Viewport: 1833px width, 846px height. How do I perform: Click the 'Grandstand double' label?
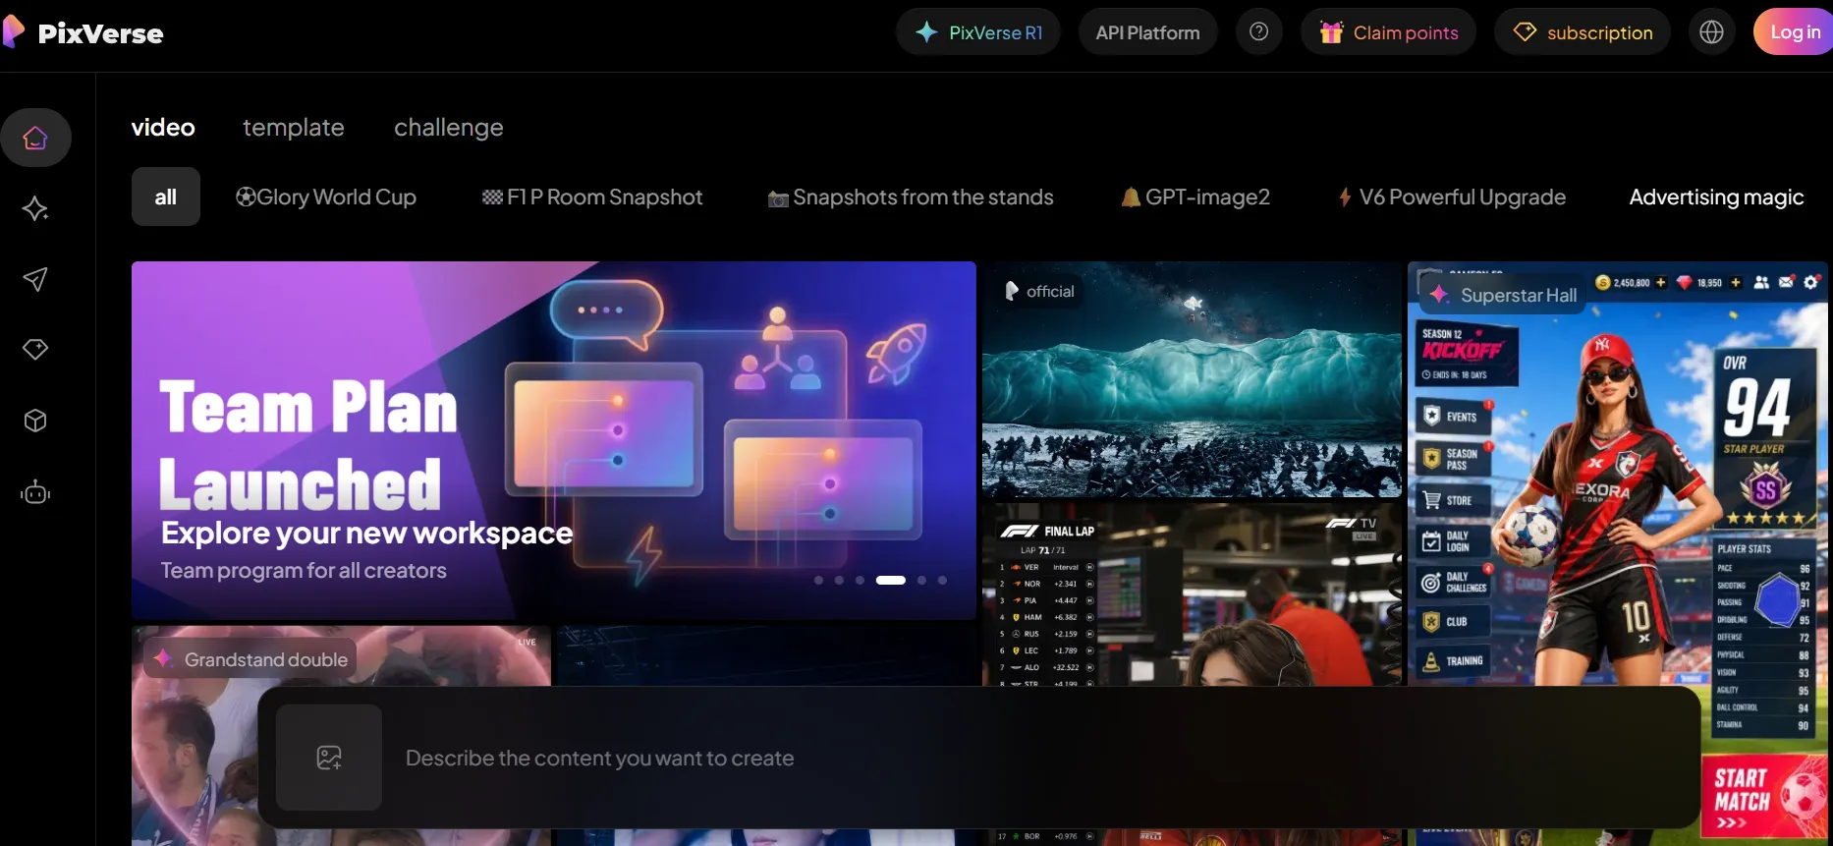pos(250,659)
